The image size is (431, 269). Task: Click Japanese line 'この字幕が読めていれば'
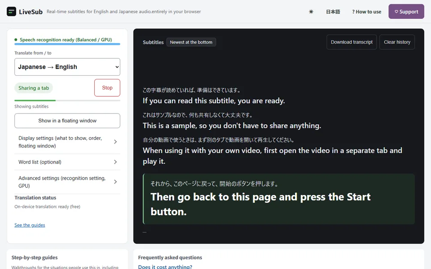(192, 90)
